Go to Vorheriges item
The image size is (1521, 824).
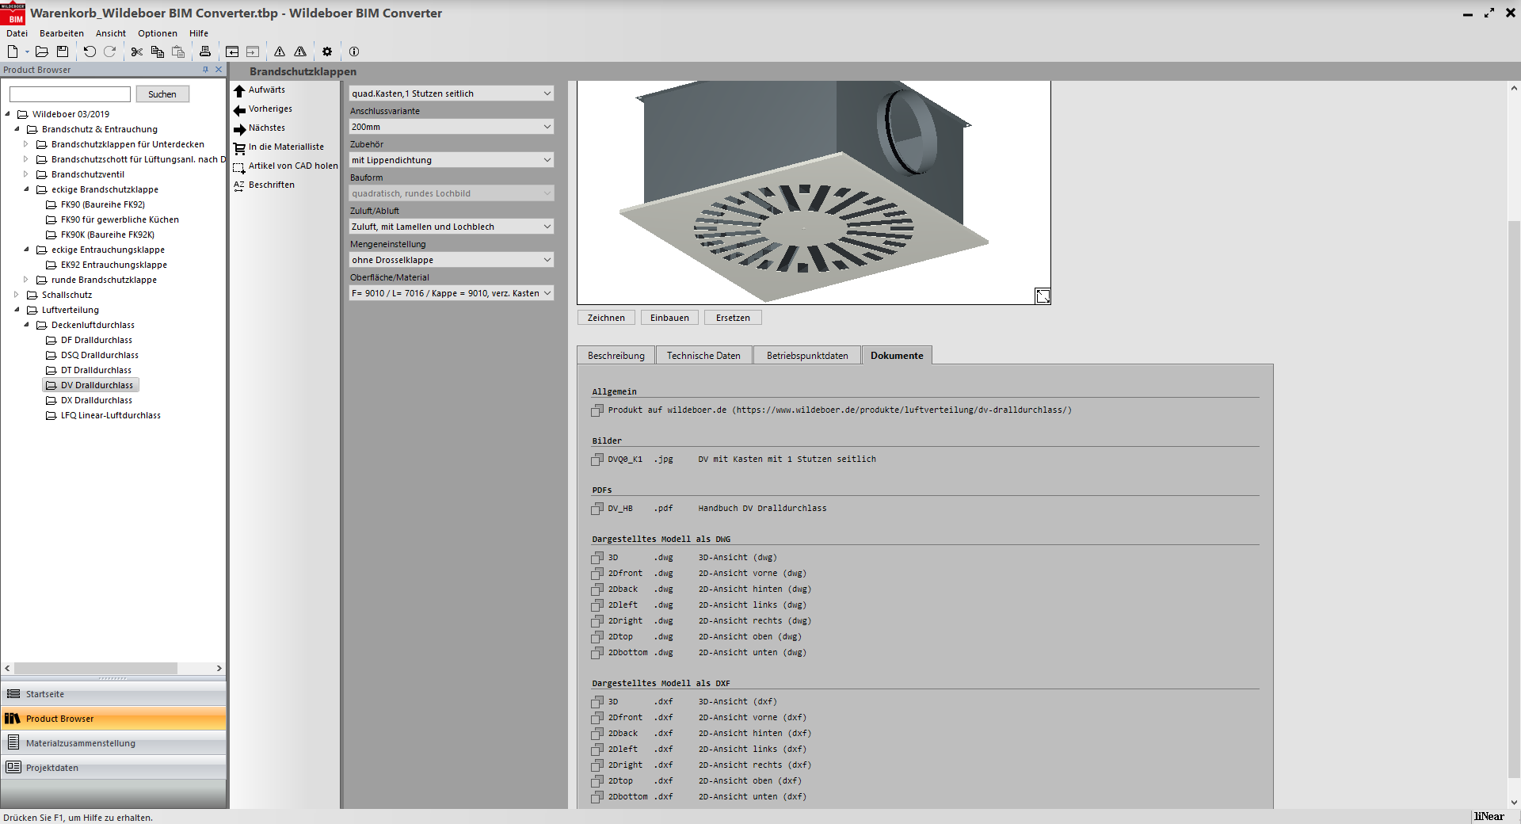[263, 109]
